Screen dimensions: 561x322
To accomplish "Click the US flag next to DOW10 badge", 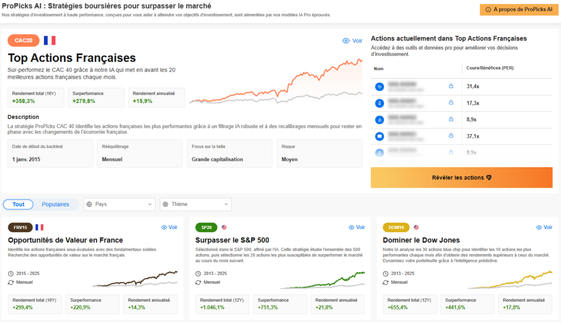I will [x=415, y=227].
